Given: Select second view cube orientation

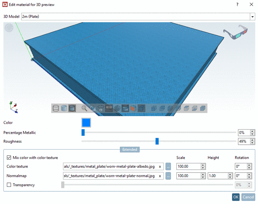Looking at the screenshot, I should (x=162, y=108).
